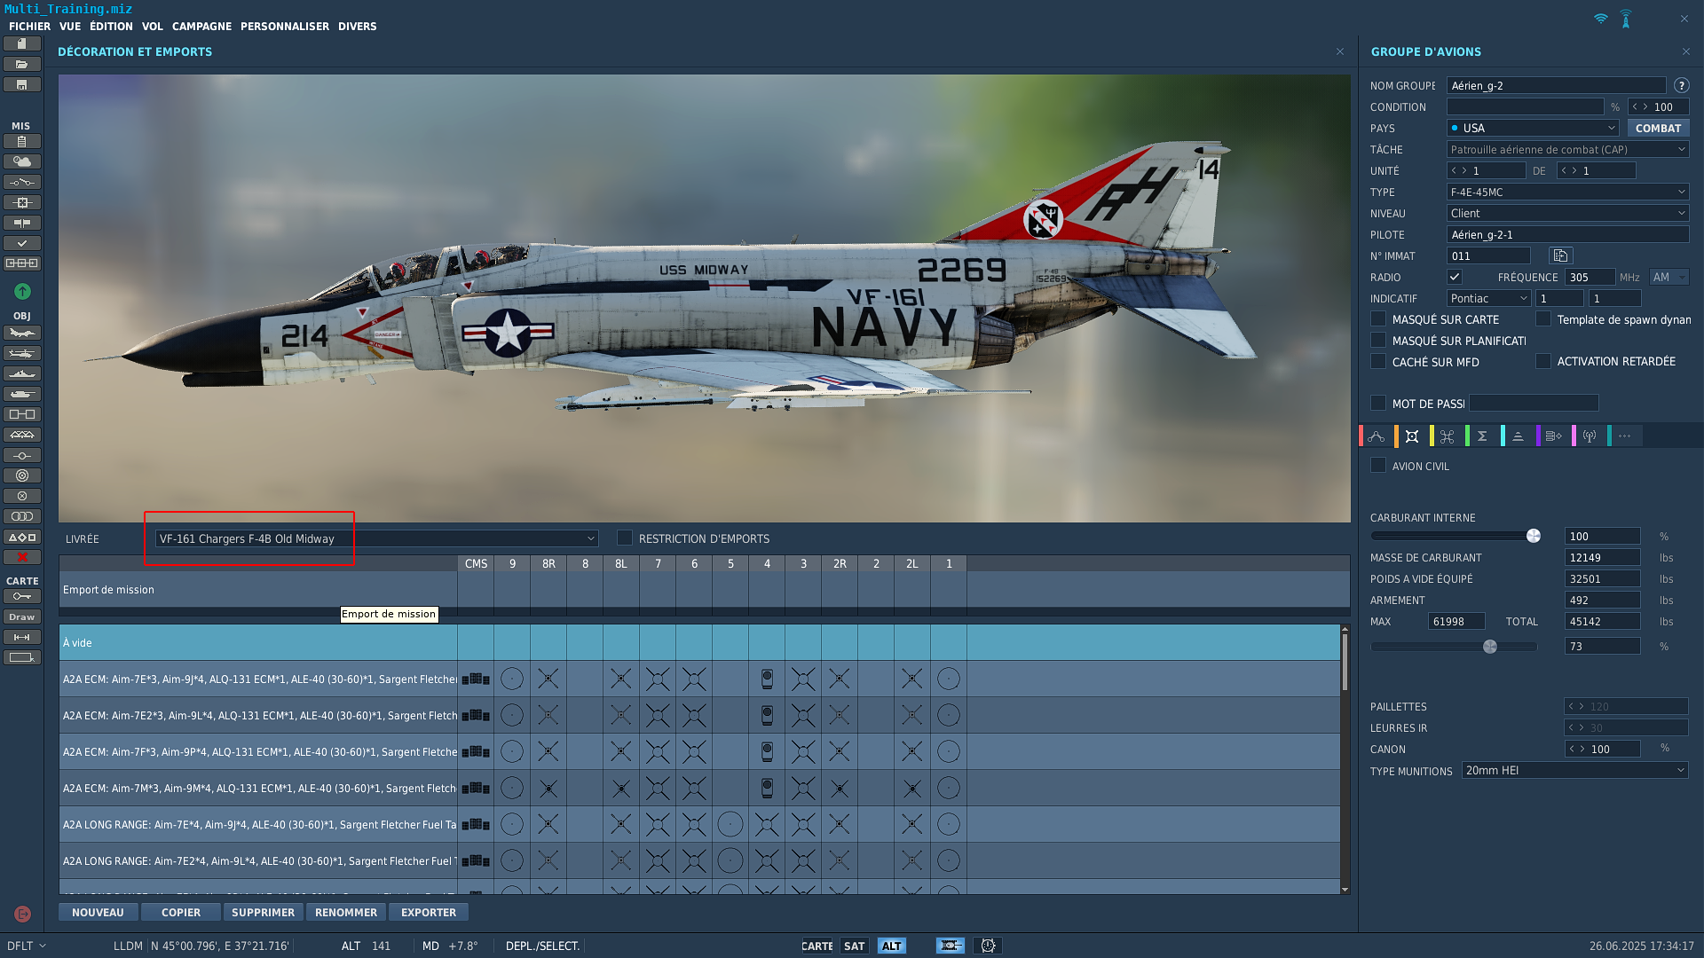Open the TÂCHE task dropdown
This screenshot has width=1704, height=958.
1567,149
